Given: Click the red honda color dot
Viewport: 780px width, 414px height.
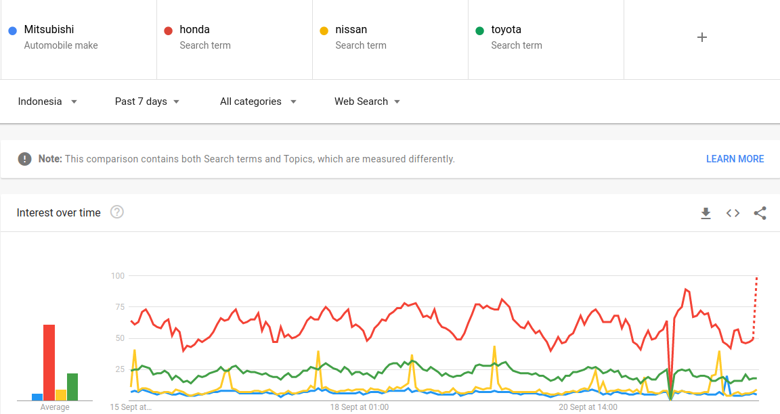Looking at the screenshot, I should click(x=169, y=30).
